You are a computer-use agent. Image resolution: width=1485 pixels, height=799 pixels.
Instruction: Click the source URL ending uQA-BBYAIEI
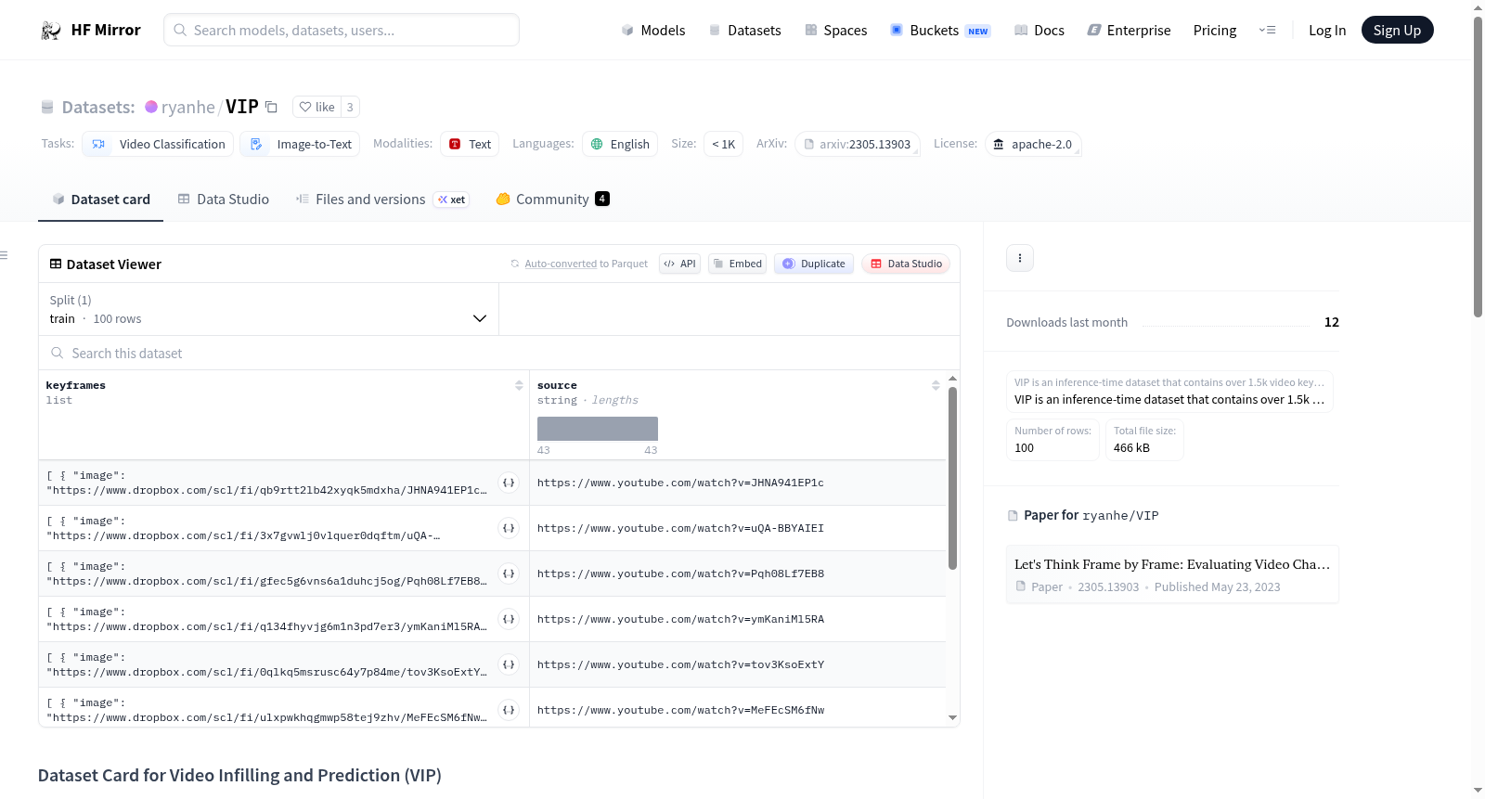680,528
